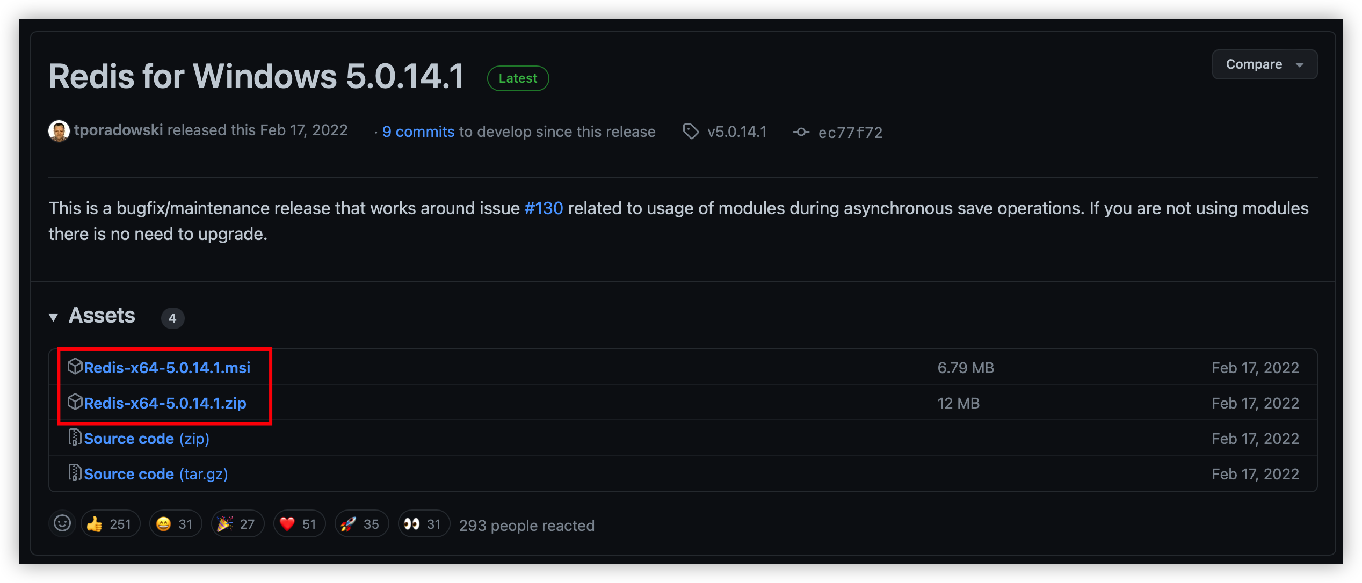
Task: Click the smiley add-reaction icon
Action: pyautogui.click(x=62, y=523)
